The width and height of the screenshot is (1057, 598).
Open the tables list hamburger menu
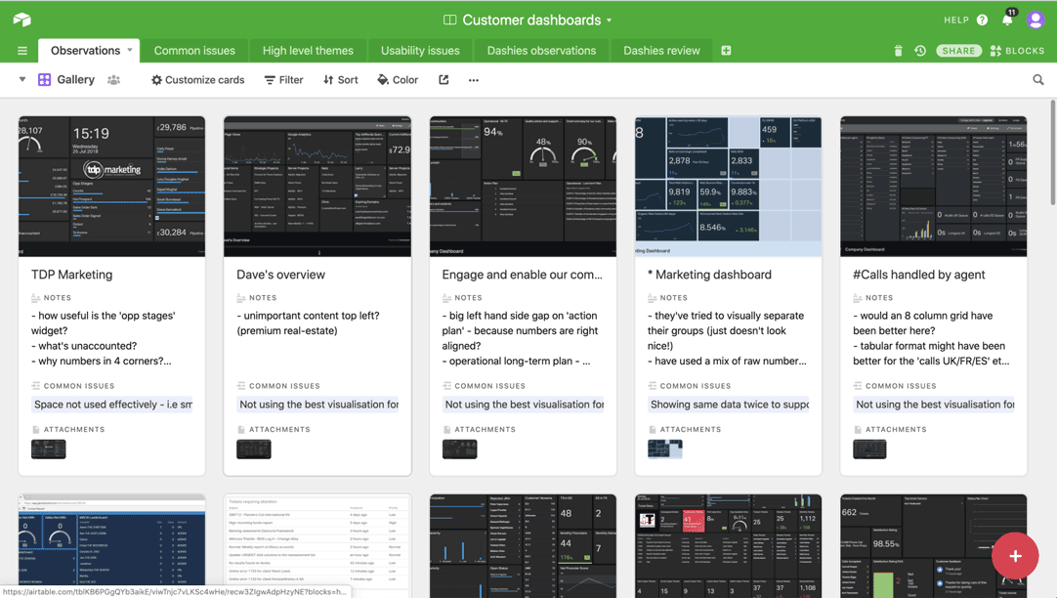click(x=21, y=51)
